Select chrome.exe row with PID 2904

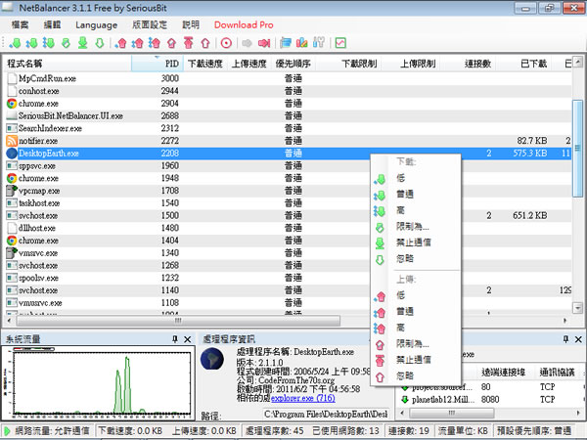point(288,104)
